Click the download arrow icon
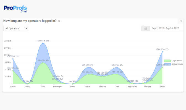 pos(181,21)
